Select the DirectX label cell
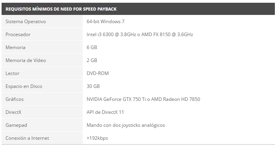 (x=42, y=112)
